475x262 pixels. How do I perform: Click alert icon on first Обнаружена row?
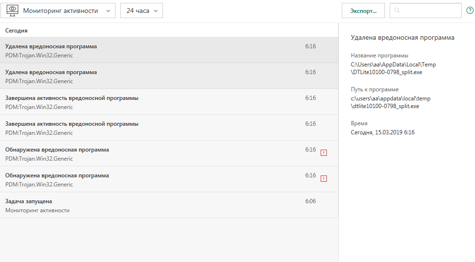click(324, 153)
